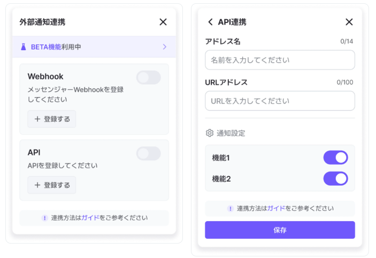This screenshot has height=258, width=376.
Task: Focus the アドレス名 input field
Action: [x=280, y=60]
